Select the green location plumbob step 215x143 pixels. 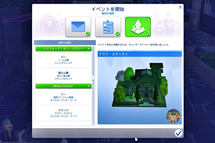pyautogui.click(x=138, y=27)
